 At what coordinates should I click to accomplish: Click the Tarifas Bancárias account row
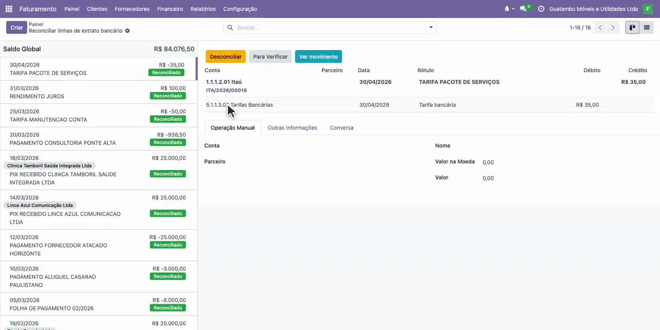coord(429,105)
